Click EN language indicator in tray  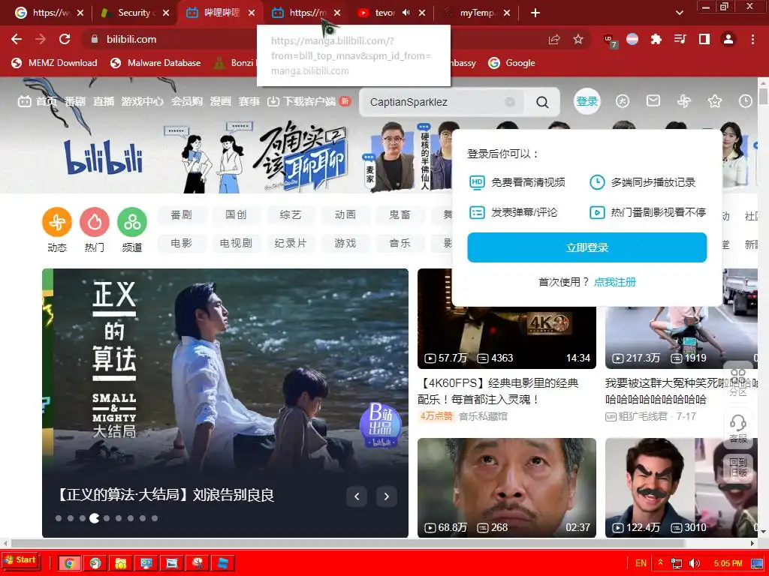(641, 563)
